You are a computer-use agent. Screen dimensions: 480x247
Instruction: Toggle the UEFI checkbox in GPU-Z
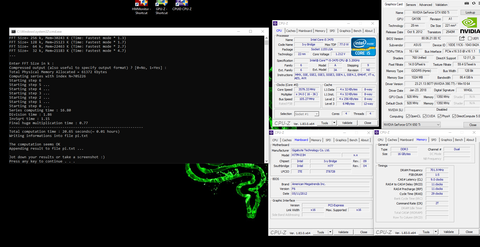coord(470,39)
